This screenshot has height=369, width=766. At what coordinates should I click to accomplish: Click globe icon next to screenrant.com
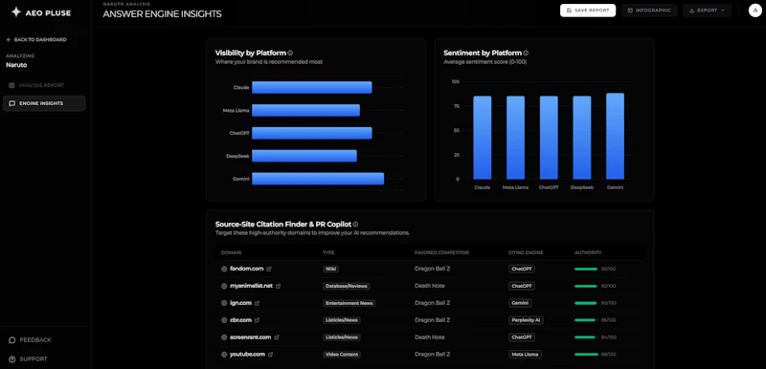[224, 337]
